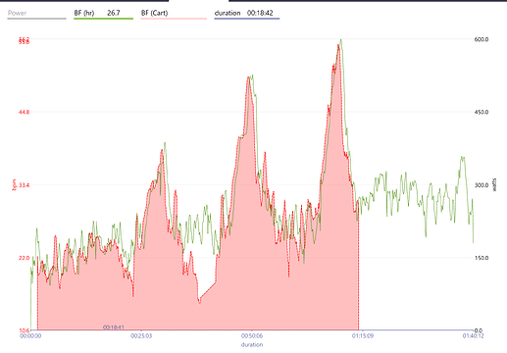The width and height of the screenshot is (507, 353).
Task: Click the 44.8 tick on the bpm axis
Action: 24,112
